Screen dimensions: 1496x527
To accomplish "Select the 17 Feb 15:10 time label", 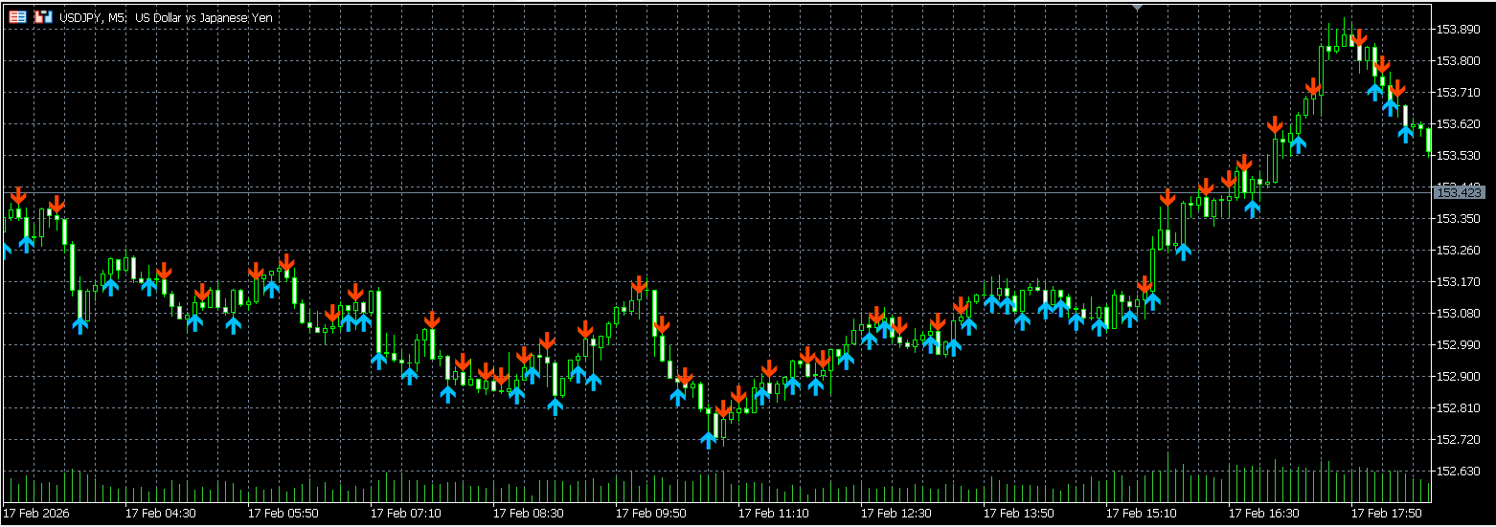I will tap(1142, 514).
